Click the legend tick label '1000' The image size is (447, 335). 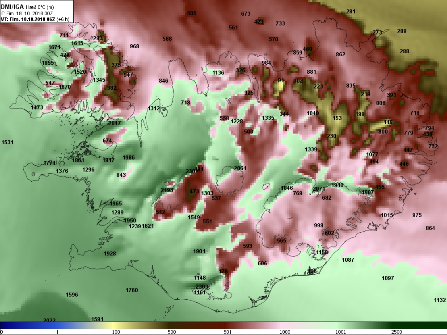coord(285,332)
